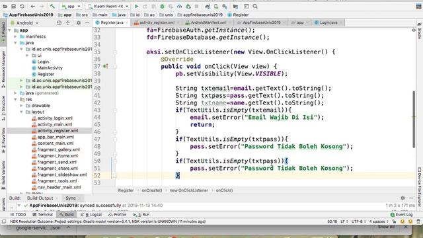Click the Search Everywhere magnifier icon
The width and height of the screenshot is (423, 238).
pos(255,6)
